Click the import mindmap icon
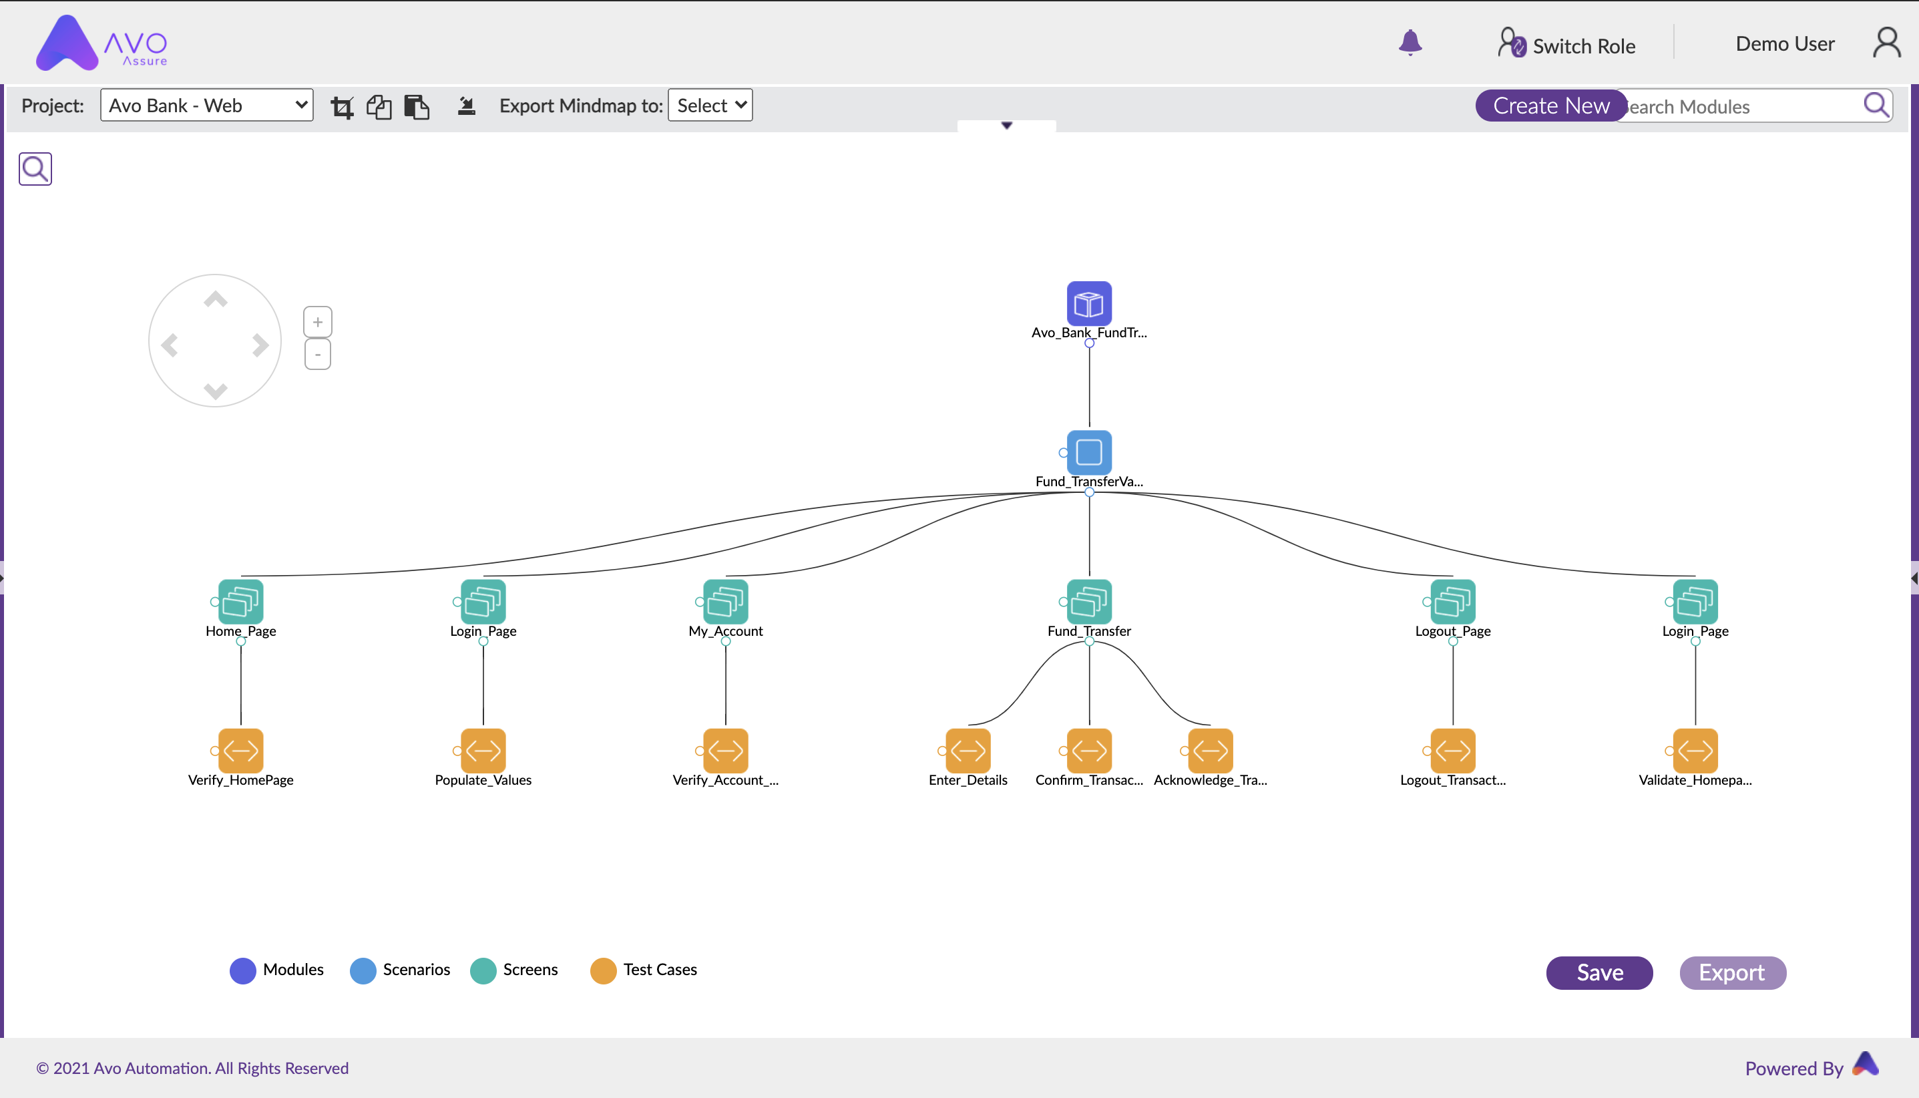Image resolution: width=1919 pixels, height=1098 pixels. pos(467,106)
